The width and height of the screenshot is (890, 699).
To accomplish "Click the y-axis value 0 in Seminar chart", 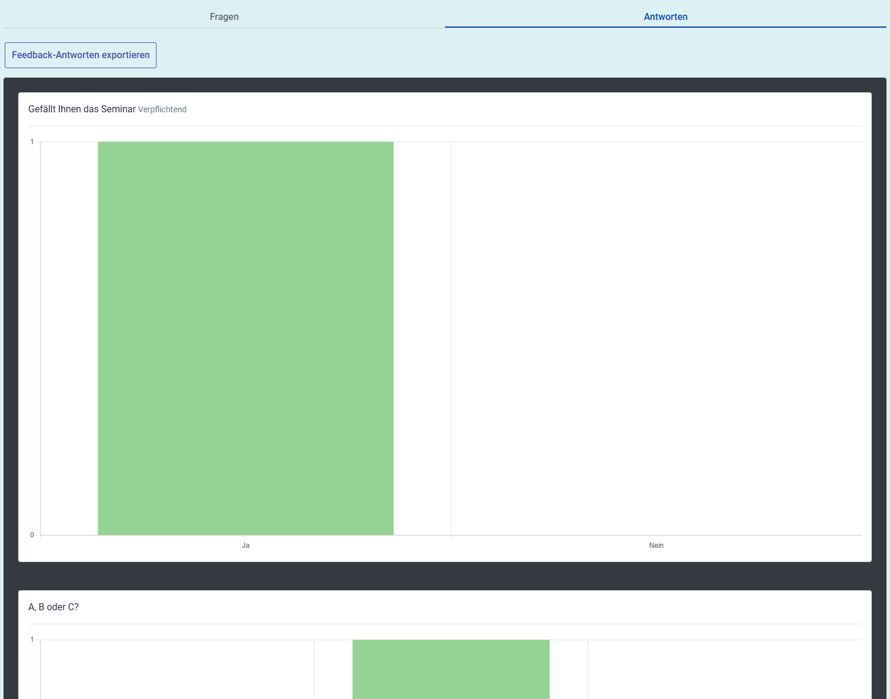I will [x=32, y=535].
